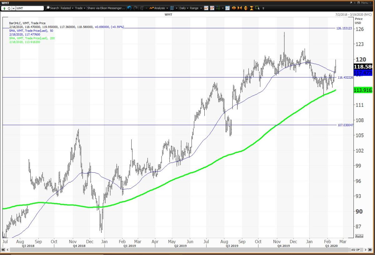Open the Range selector menu
Image resolution: width=375 pixels, height=255 pixels.
coord(195,8)
